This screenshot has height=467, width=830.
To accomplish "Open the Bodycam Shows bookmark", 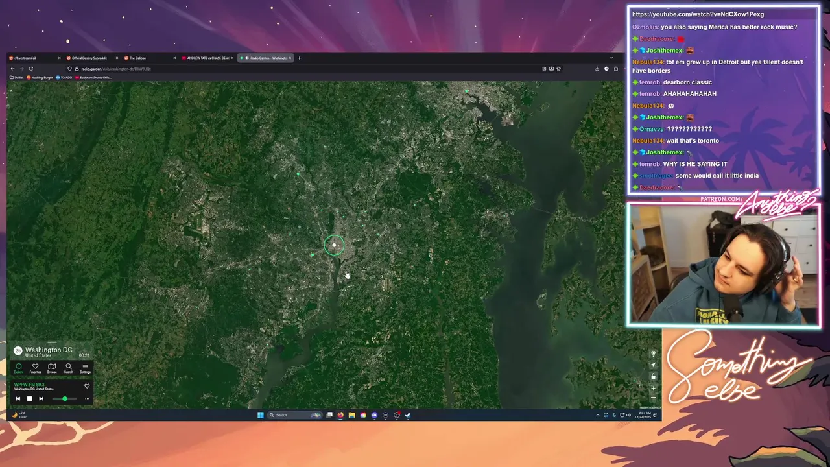I will click(x=93, y=77).
